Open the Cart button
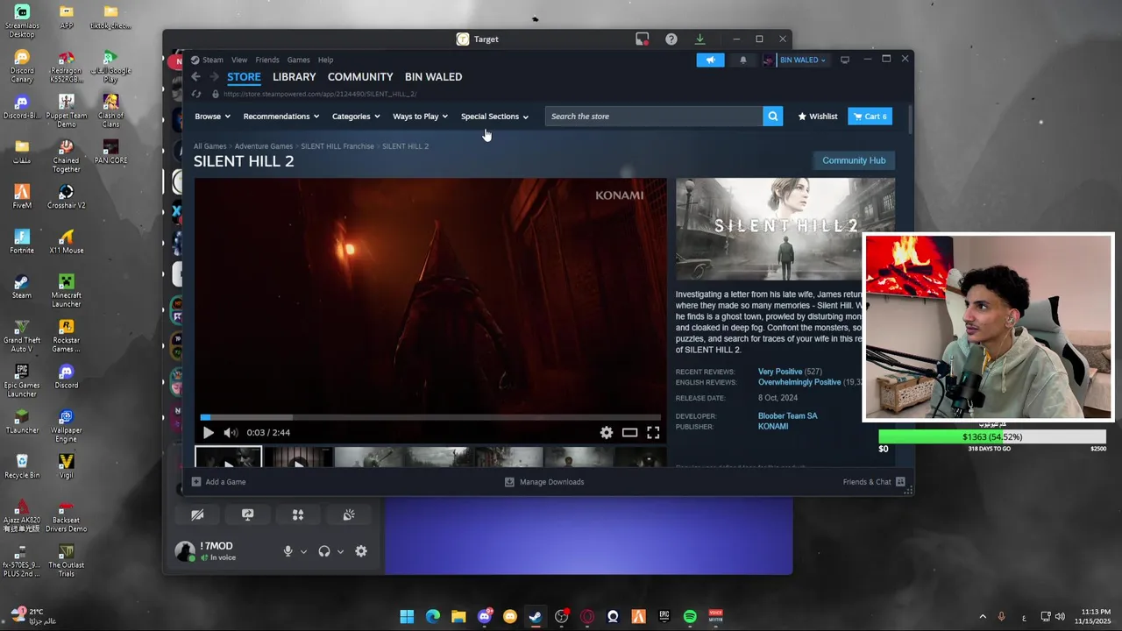 coord(870,117)
